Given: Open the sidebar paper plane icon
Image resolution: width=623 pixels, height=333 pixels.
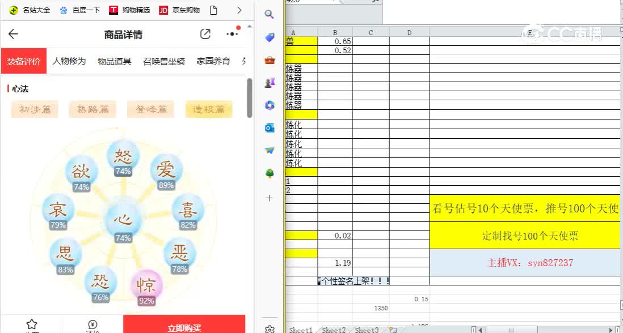Looking at the screenshot, I should pyautogui.click(x=270, y=151).
